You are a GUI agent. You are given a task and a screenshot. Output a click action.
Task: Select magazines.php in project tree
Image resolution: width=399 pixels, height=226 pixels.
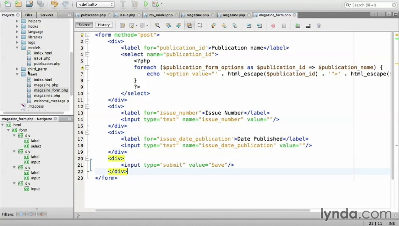[x=47, y=96]
